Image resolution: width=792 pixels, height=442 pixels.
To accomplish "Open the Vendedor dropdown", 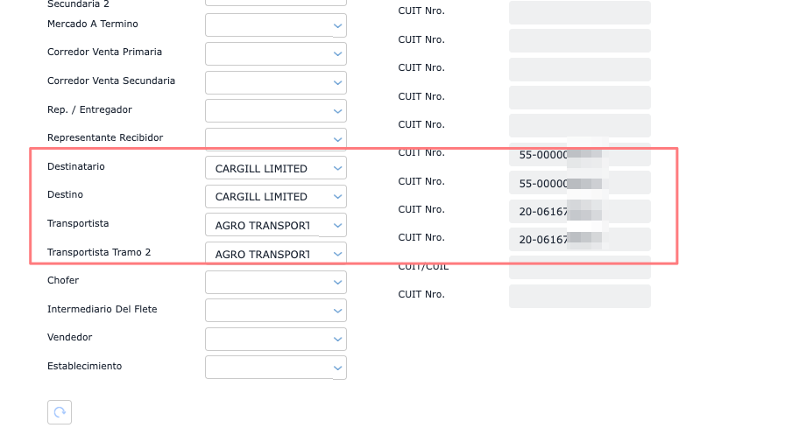I will (x=275, y=339).
